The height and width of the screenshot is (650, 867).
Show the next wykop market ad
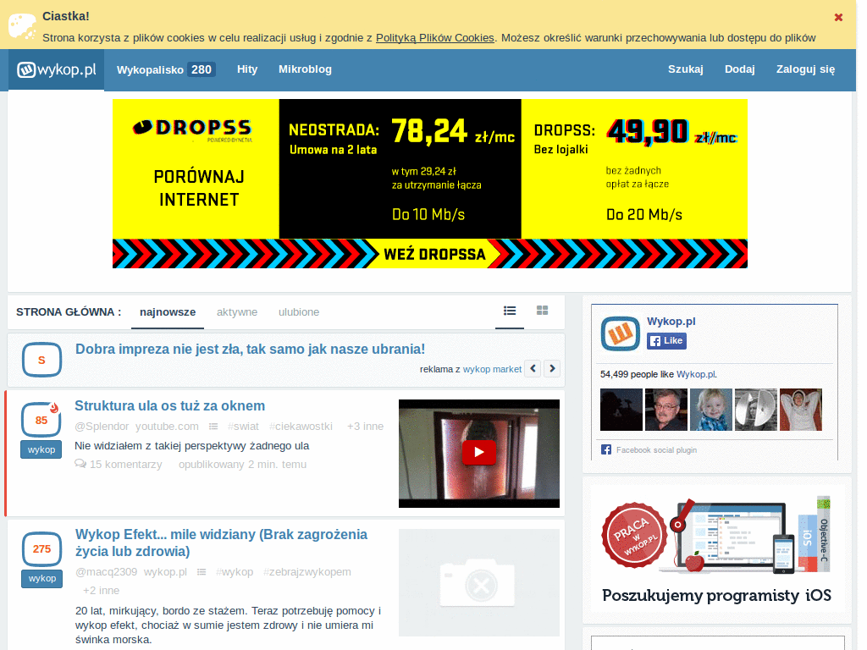(x=552, y=369)
